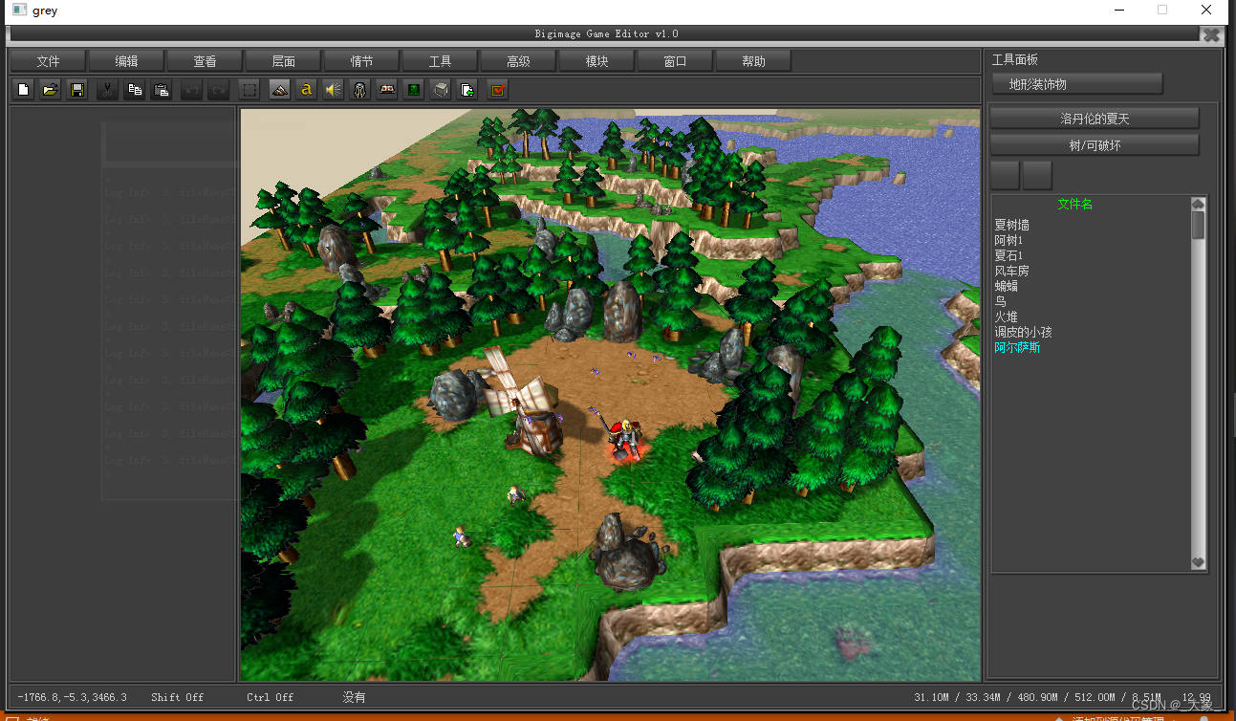Click the file list scroll up arrow
The image size is (1236, 721).
click(1198, 204)
